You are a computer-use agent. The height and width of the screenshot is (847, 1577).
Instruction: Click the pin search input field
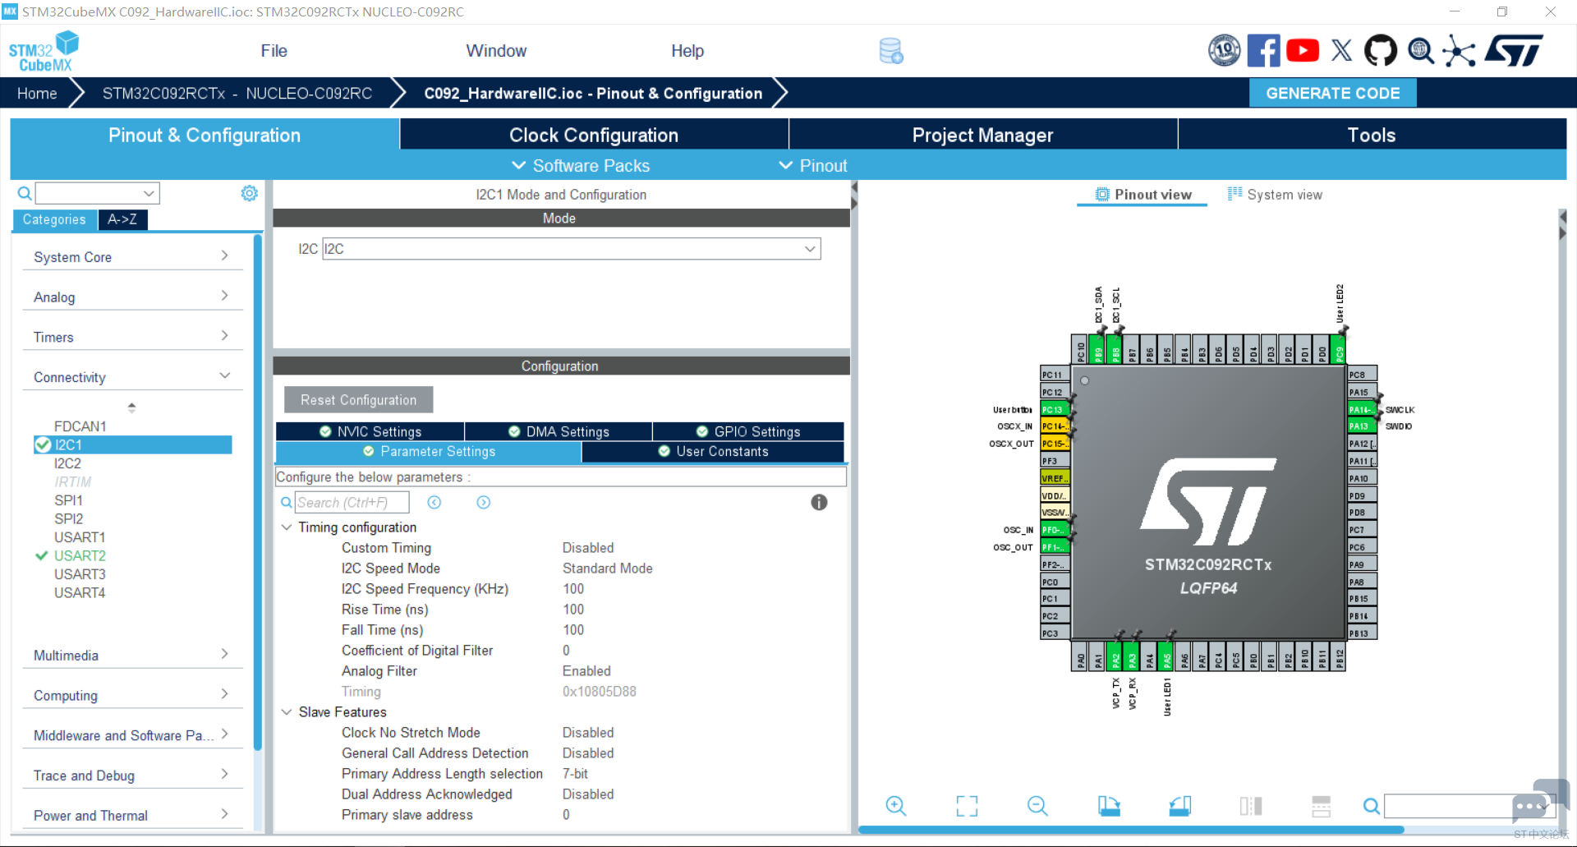(1470, 806)
